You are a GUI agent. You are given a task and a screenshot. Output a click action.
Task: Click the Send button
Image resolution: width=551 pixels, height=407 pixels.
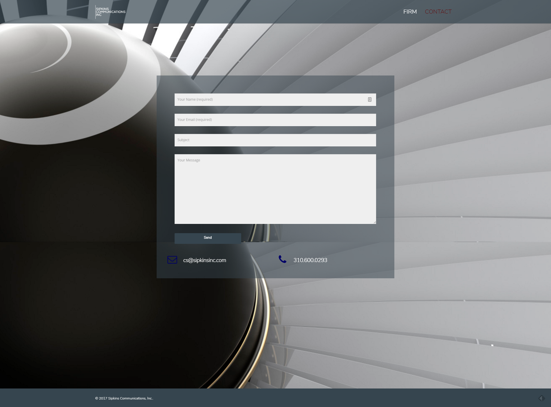208,238
